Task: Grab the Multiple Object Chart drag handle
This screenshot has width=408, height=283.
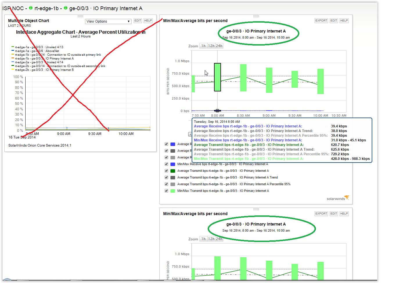Action: coord(80,16)
